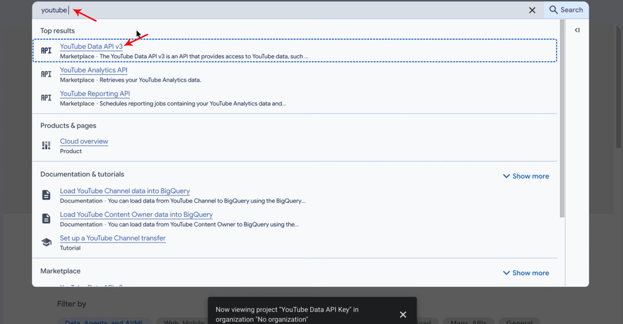
Task: Click document icon for Load YouTube Content Owner data
Action: click(46, 218)
